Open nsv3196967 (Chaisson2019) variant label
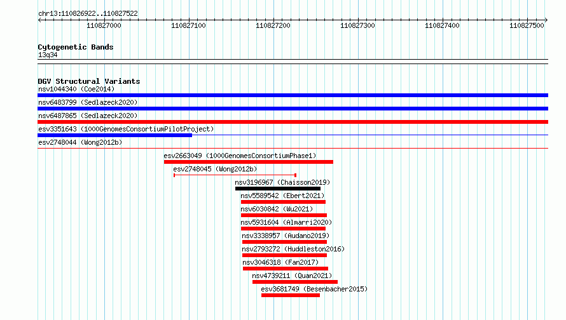Viewport: 566px width, 320px height. tap(282, 182)
